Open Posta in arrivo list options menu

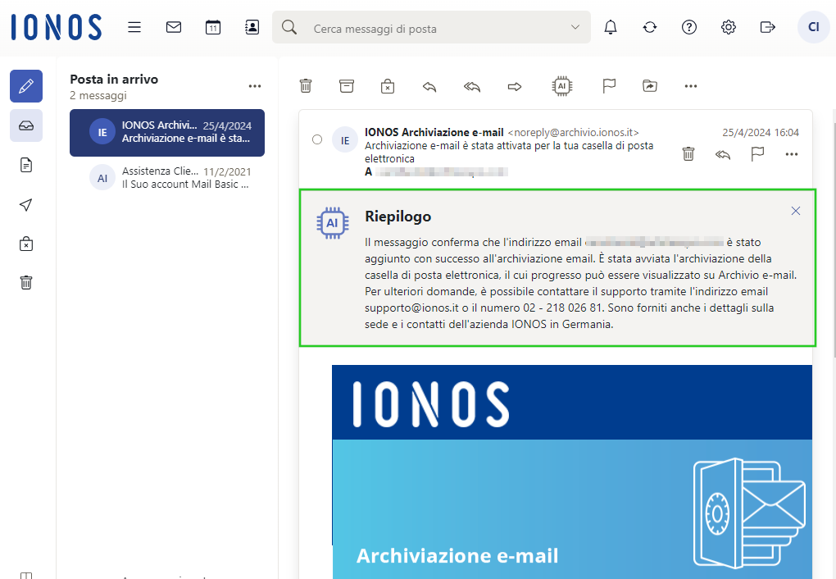click(255, 86)
